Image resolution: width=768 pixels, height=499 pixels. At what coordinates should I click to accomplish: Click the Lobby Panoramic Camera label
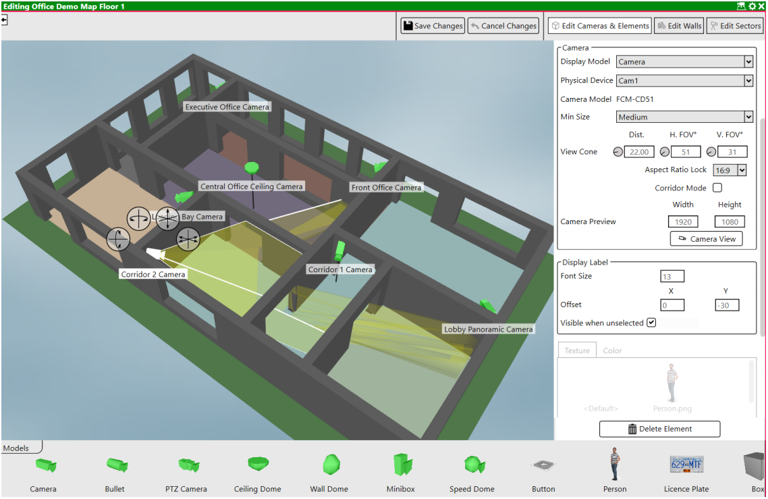(x=489, y=330)
